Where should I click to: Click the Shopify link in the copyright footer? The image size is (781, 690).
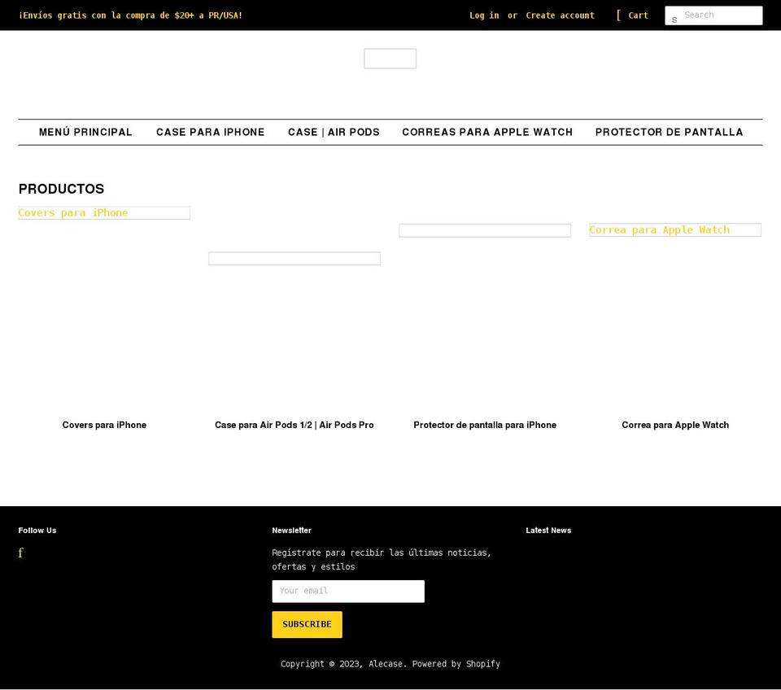pyautogui.click(x=482, y=664)
